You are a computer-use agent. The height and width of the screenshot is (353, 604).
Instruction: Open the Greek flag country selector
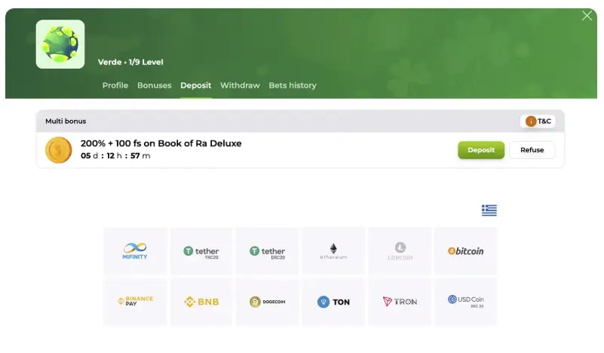[489, 210]
